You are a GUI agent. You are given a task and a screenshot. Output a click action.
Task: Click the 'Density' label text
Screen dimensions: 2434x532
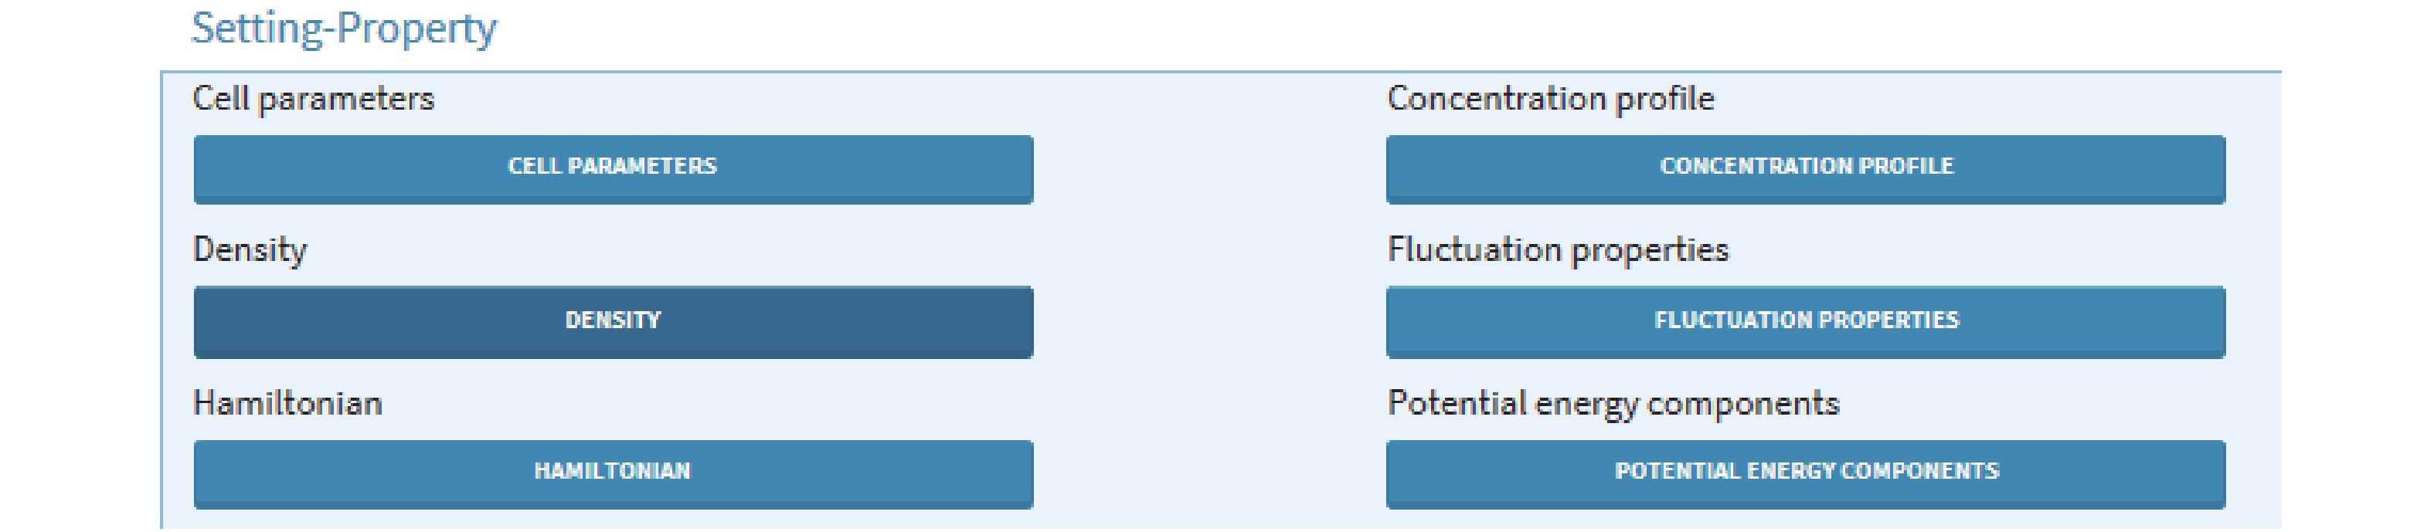250,250
